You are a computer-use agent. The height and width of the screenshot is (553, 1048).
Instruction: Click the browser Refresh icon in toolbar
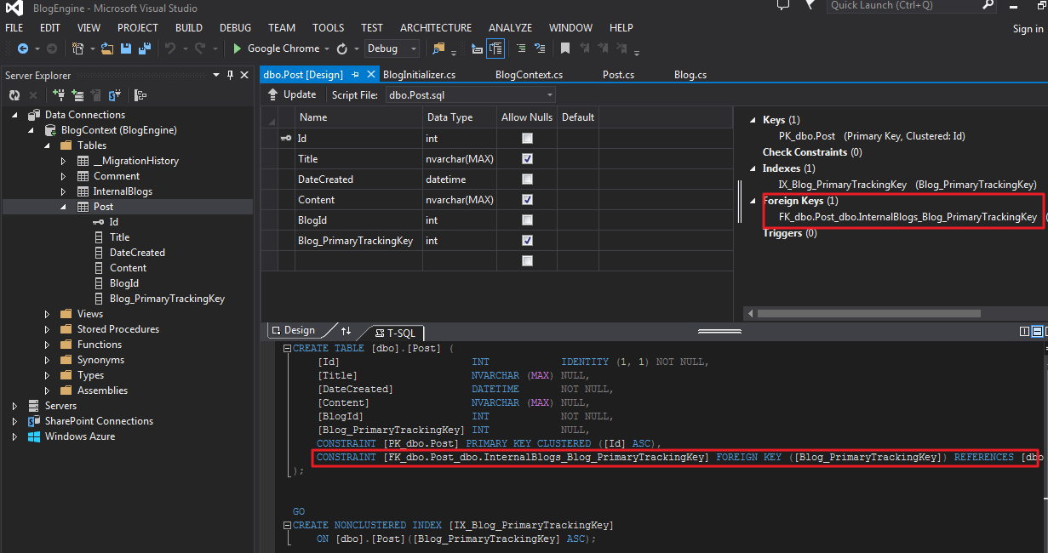[x=342, y=49]
